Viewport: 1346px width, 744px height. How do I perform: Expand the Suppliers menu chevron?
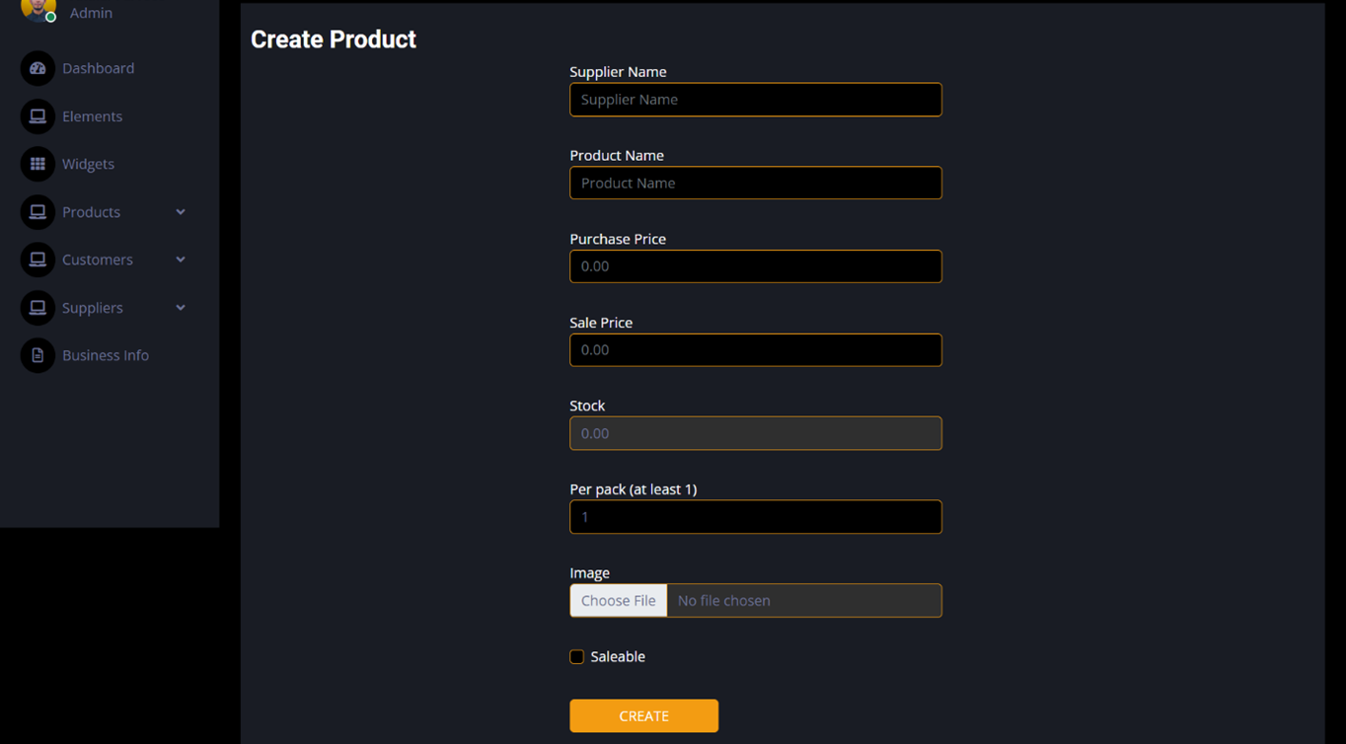tap(181, 308)
